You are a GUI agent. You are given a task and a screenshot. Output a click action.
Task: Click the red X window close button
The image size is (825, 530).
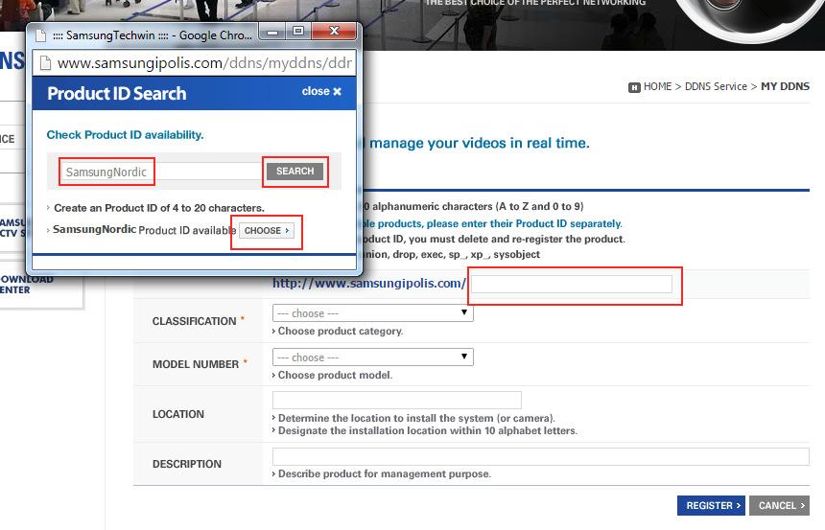pyautogui.click(x=334, y=32)
